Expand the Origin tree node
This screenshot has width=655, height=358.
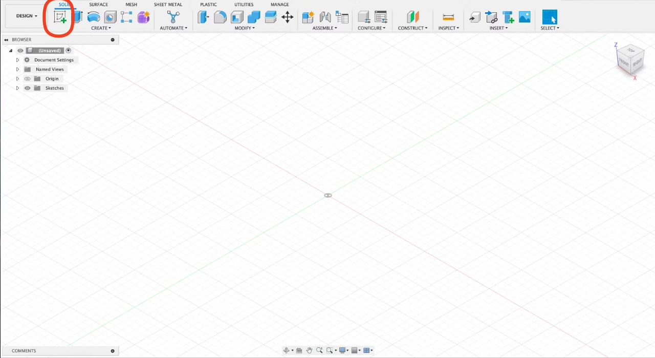(x=17, y=79)
